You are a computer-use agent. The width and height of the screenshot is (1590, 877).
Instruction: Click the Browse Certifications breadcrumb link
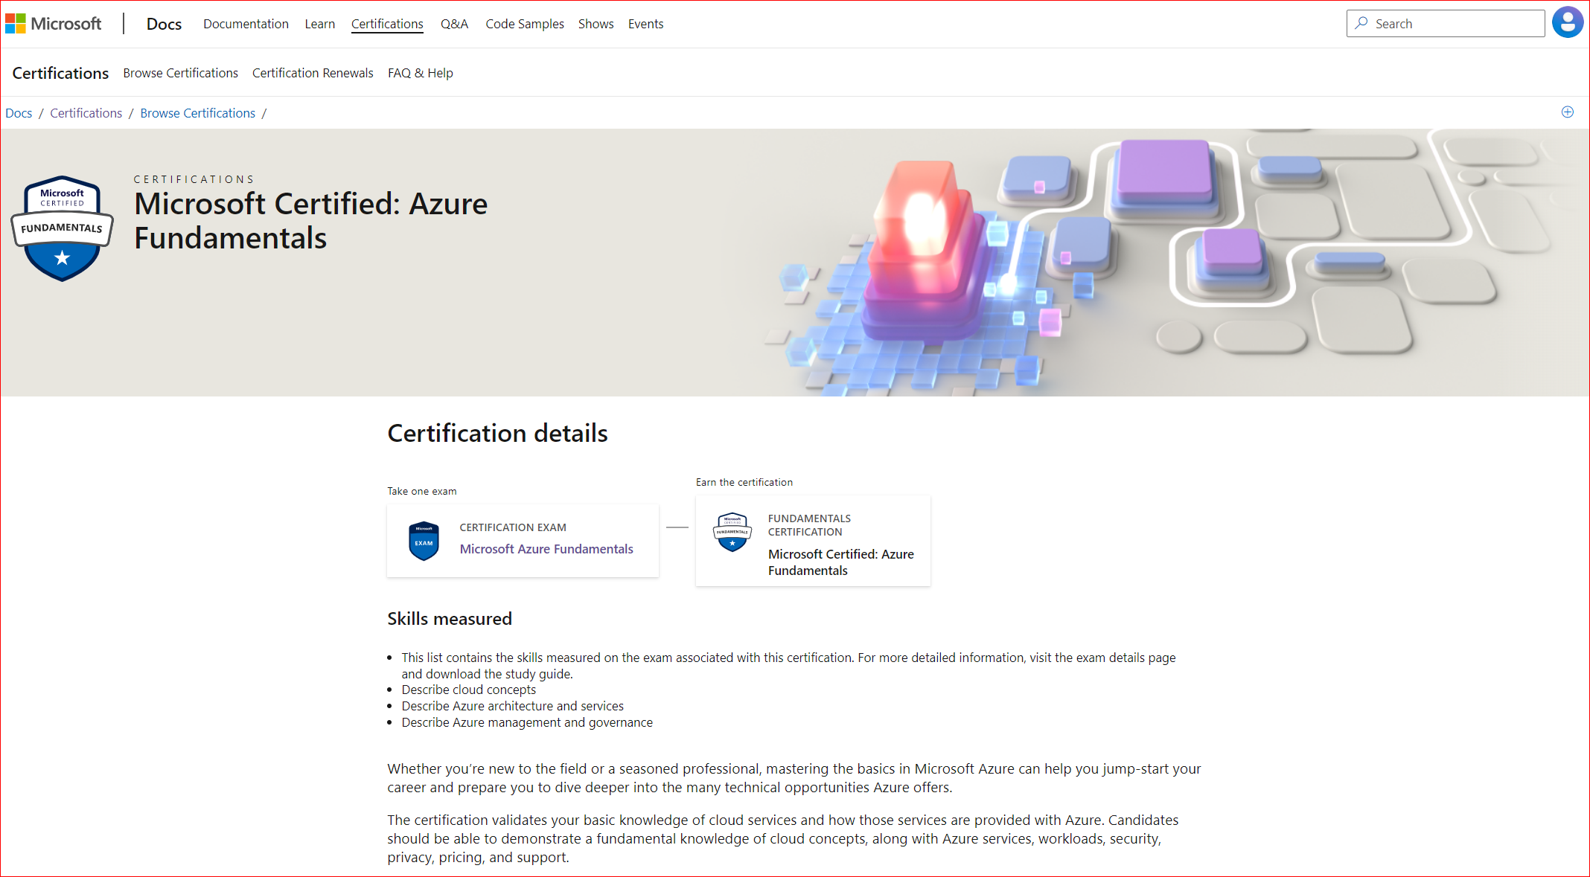pos(197,113)
